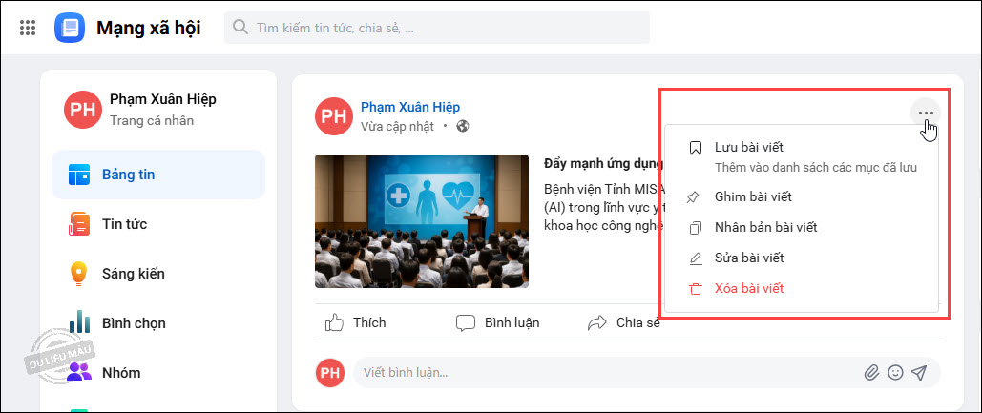982x413 pixels.
Task: Share the post via Chia sẻ
Action: pos(623,323)
